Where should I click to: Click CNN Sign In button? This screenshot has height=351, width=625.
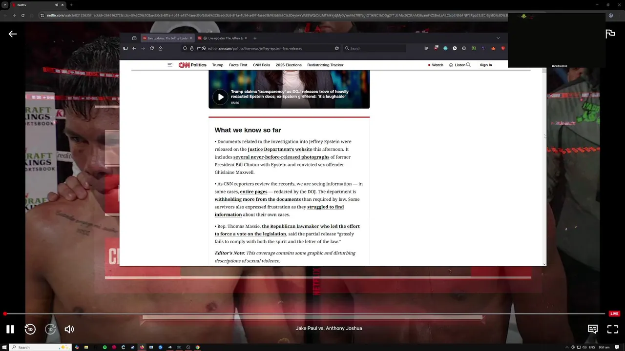tap(486, 65)
